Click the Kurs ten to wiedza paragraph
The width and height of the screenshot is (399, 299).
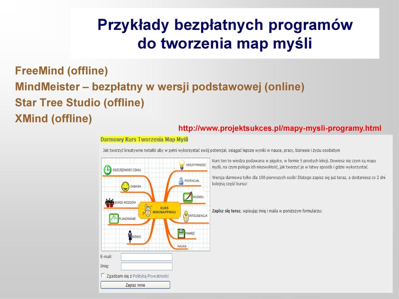294,164
